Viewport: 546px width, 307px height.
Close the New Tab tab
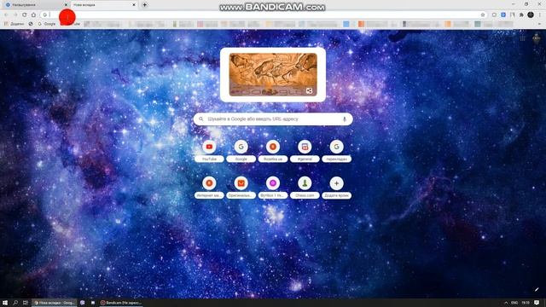pos(134,5)
